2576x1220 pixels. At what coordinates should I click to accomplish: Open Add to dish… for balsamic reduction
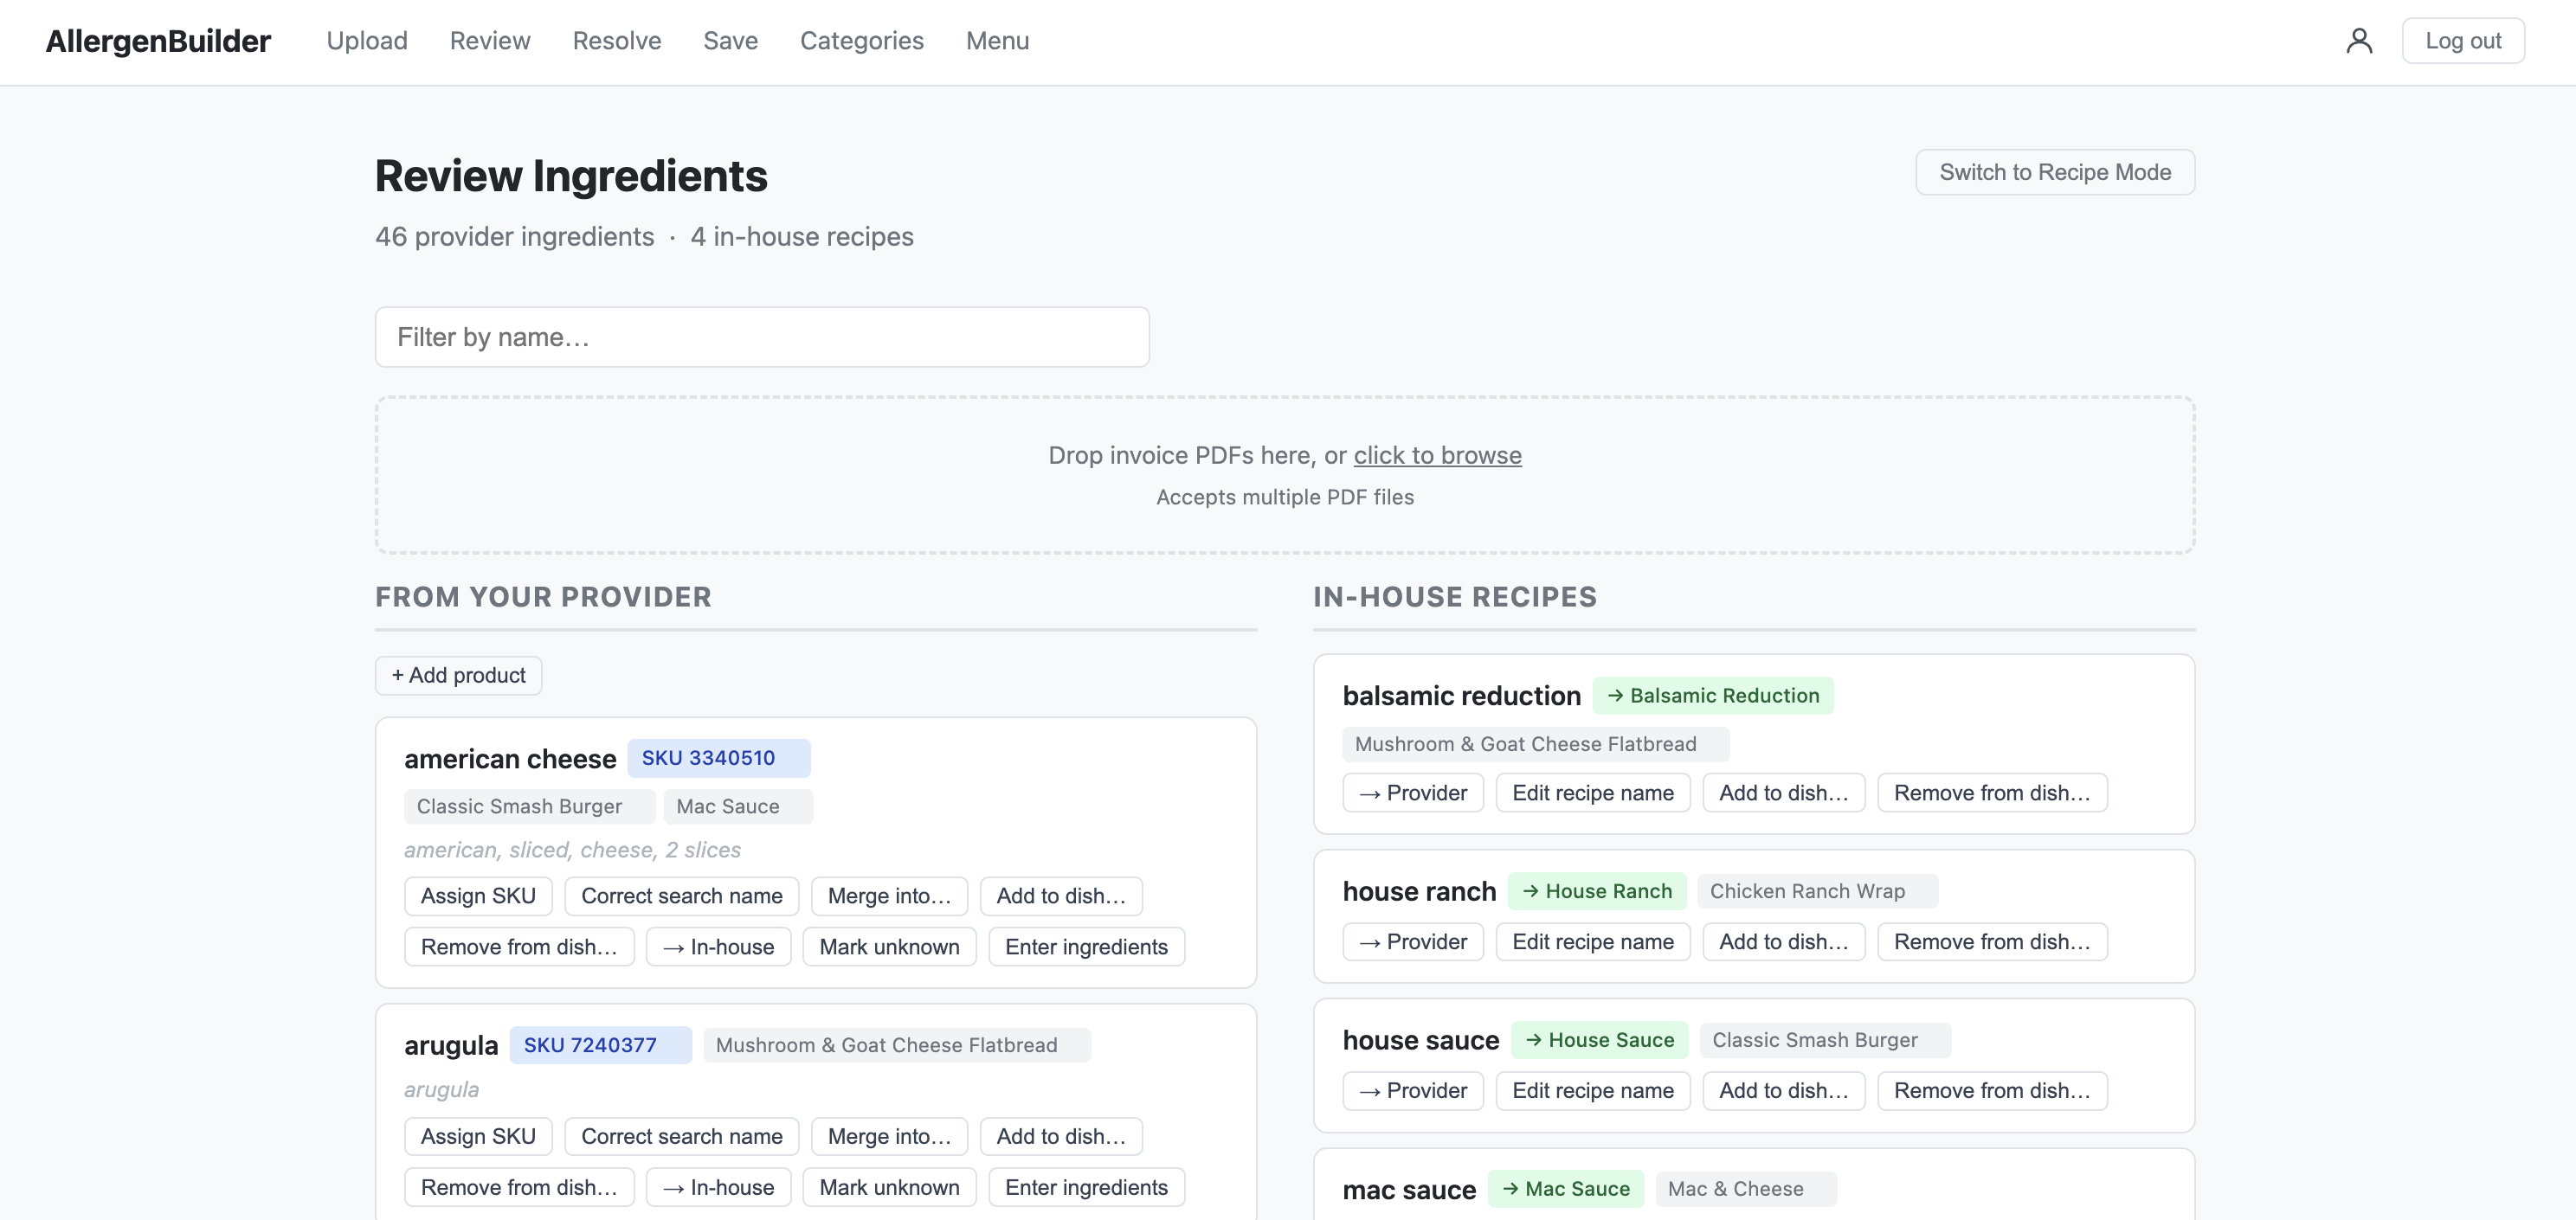click(1784, 793)
